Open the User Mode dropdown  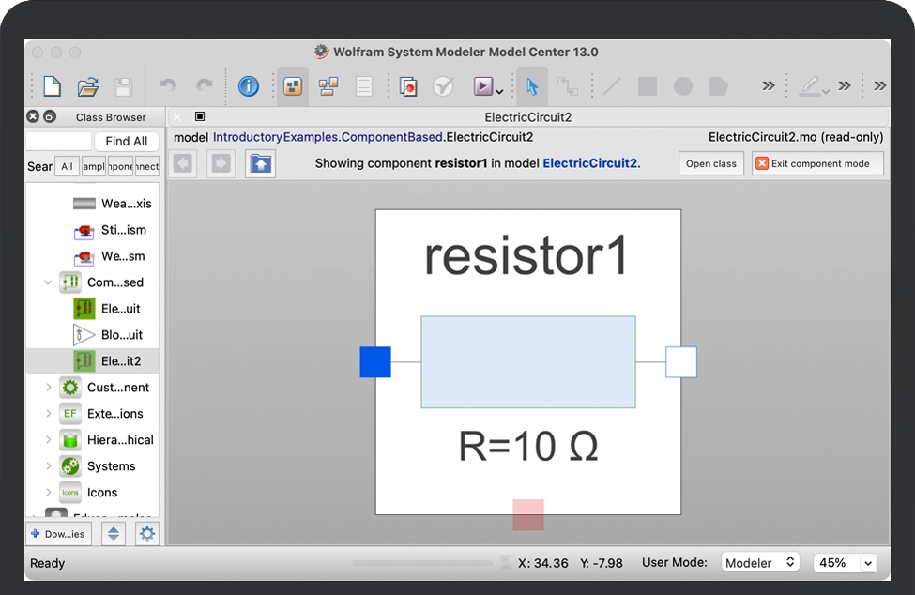pos(760,562)
